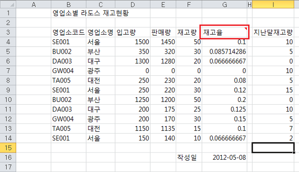Select column E header
The height and width of the screenshot is (172, 299).
tap(163, 4)
